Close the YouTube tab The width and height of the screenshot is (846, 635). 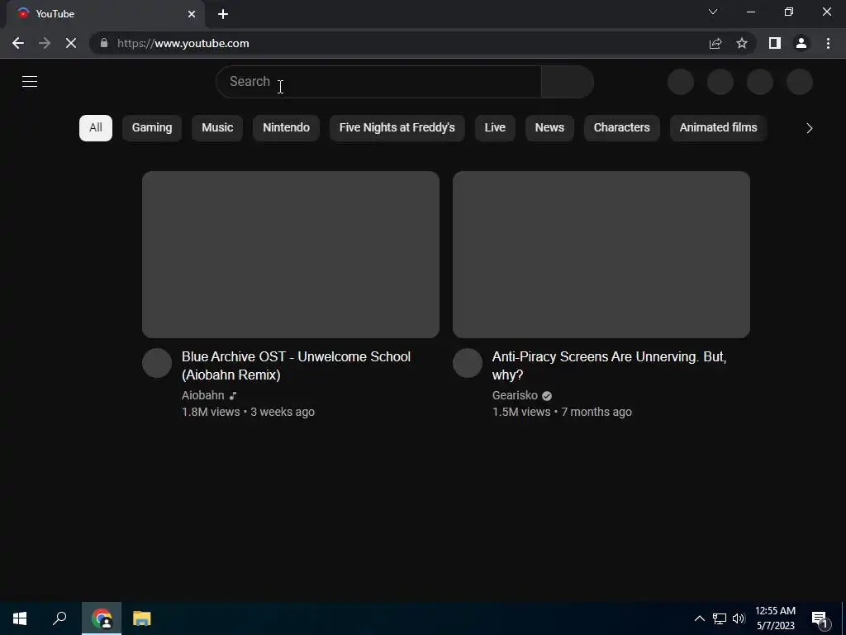click(192, 14)
